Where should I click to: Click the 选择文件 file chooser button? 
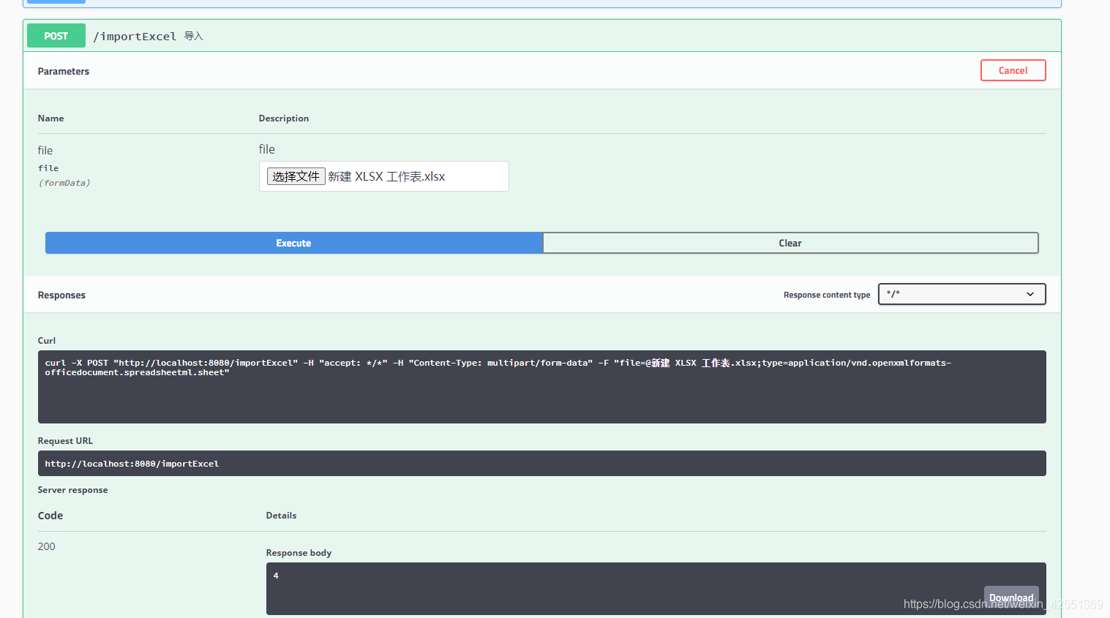(x=296, y=176)
